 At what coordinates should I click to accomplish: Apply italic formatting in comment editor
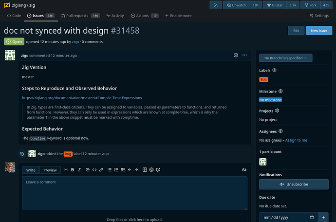coord(79,170)
